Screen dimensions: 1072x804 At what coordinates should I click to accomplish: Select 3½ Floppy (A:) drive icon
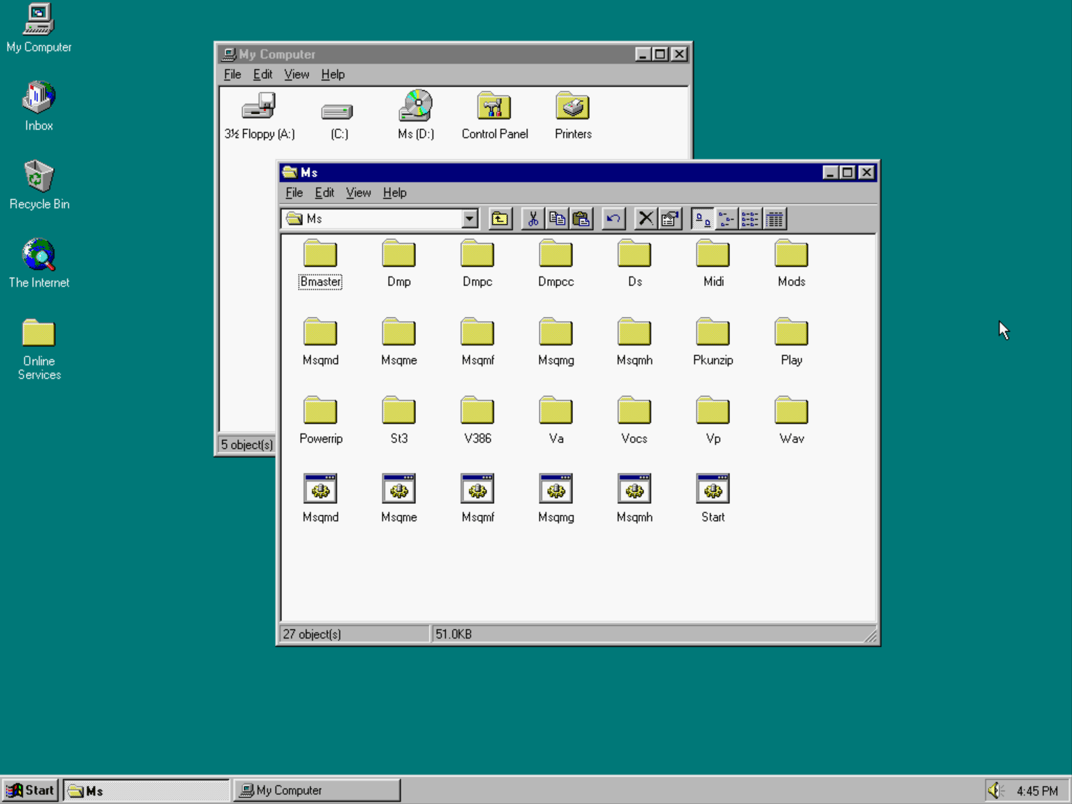click(x=260, y=116)
